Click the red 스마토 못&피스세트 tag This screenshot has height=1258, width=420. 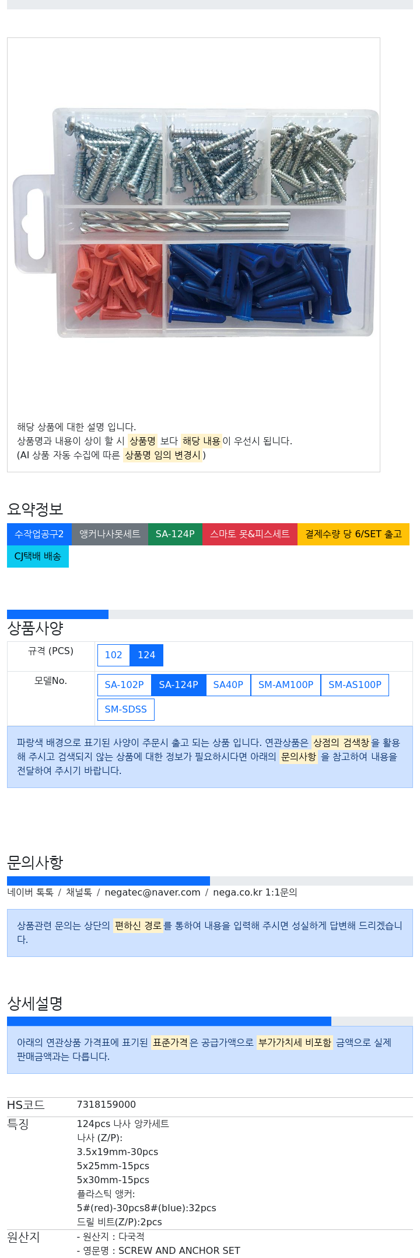250,534
